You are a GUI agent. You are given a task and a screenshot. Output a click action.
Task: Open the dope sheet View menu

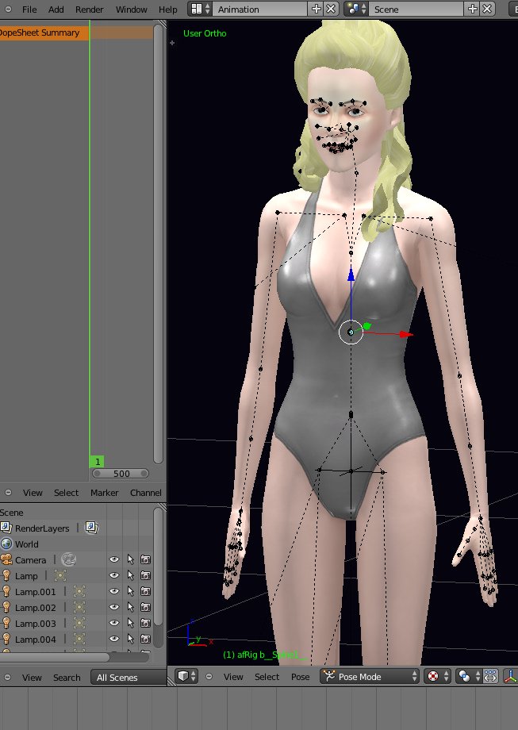pyautogui.click(x=33, y=493)
